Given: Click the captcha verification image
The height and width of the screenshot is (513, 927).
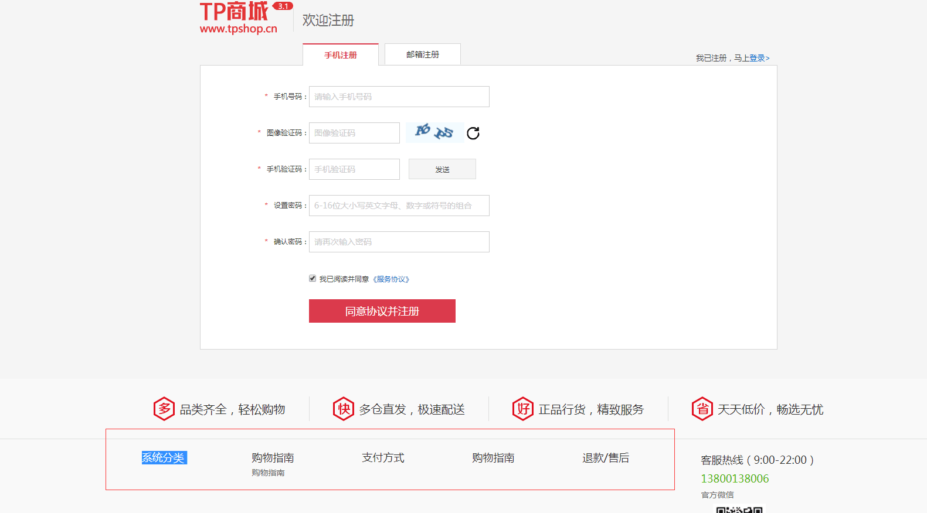Looking at the screenshot, I should (x=434, y=132).
